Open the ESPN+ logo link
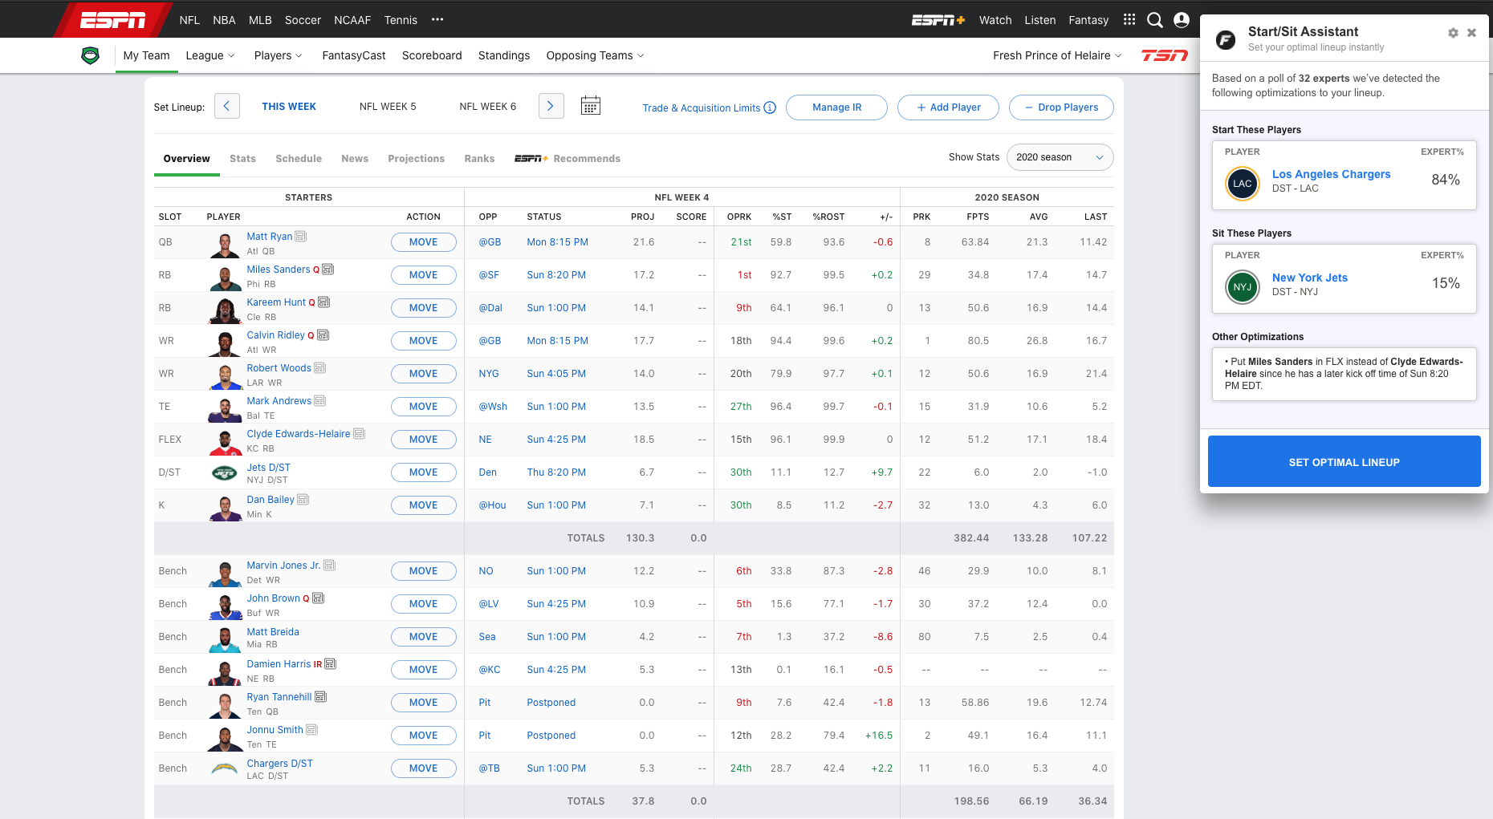Image resolution: width=1493 pixels, height=819 pixels. 938,20
